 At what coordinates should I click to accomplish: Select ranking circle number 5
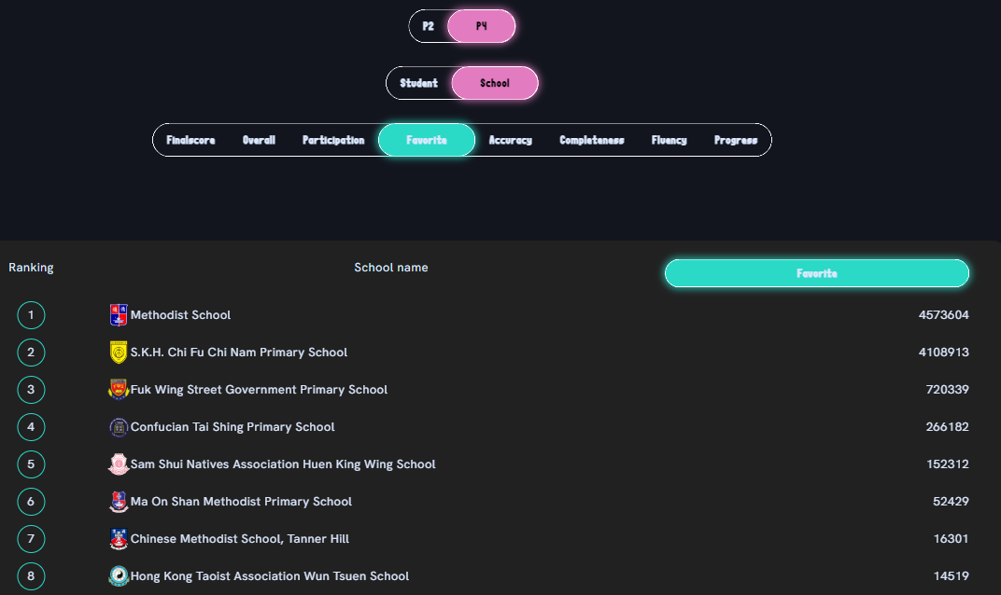[31, 464]
